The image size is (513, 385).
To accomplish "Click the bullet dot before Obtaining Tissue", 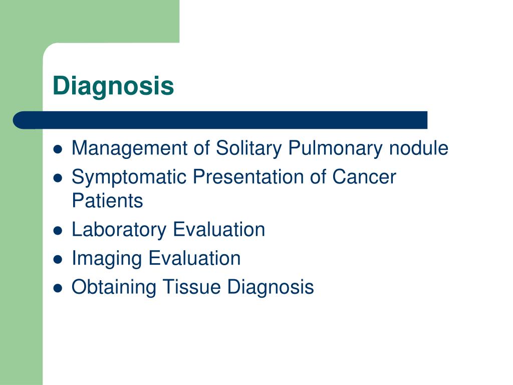I will click(58, 288).
